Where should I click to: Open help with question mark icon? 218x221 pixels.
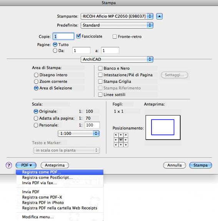(9, 165)
